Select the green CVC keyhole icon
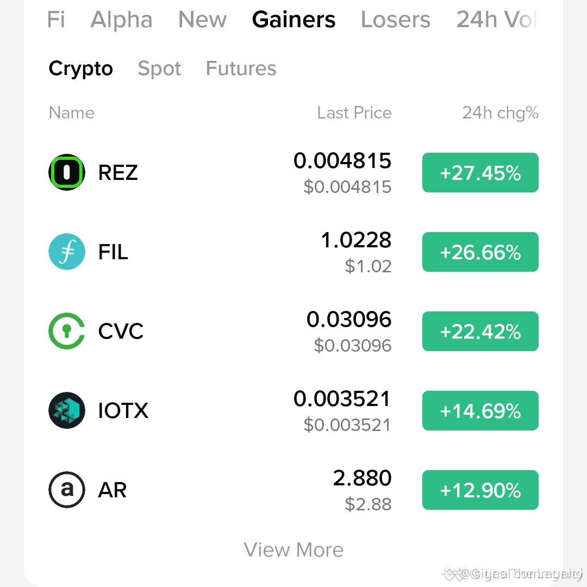Viewport: 587px width, 587px height. [67, 331]
